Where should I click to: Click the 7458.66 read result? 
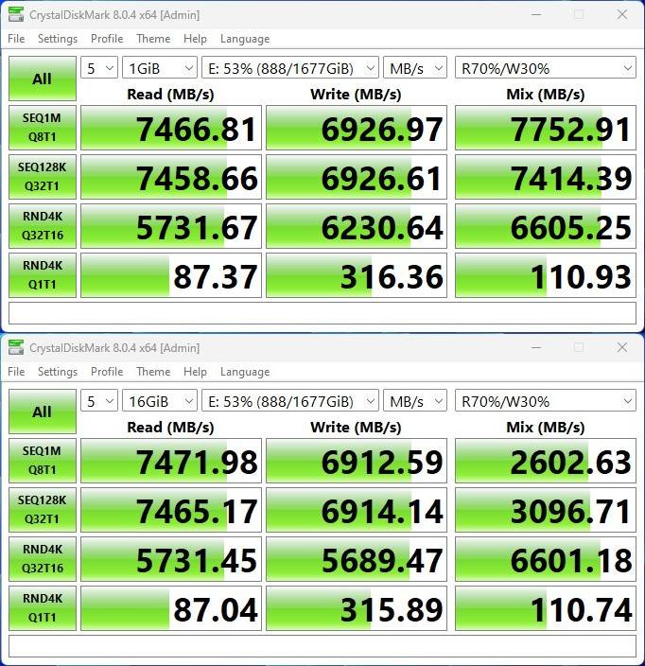click(x=171, y=177)
